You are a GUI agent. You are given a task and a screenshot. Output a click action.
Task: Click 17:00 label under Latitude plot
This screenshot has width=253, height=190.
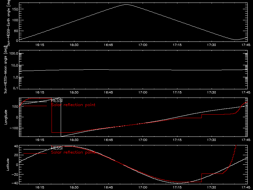143,187
